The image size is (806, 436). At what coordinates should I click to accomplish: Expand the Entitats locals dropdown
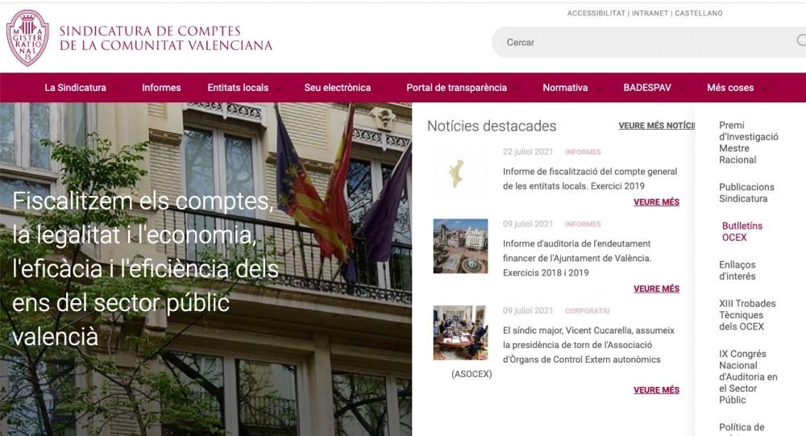[x=238, y=88]
